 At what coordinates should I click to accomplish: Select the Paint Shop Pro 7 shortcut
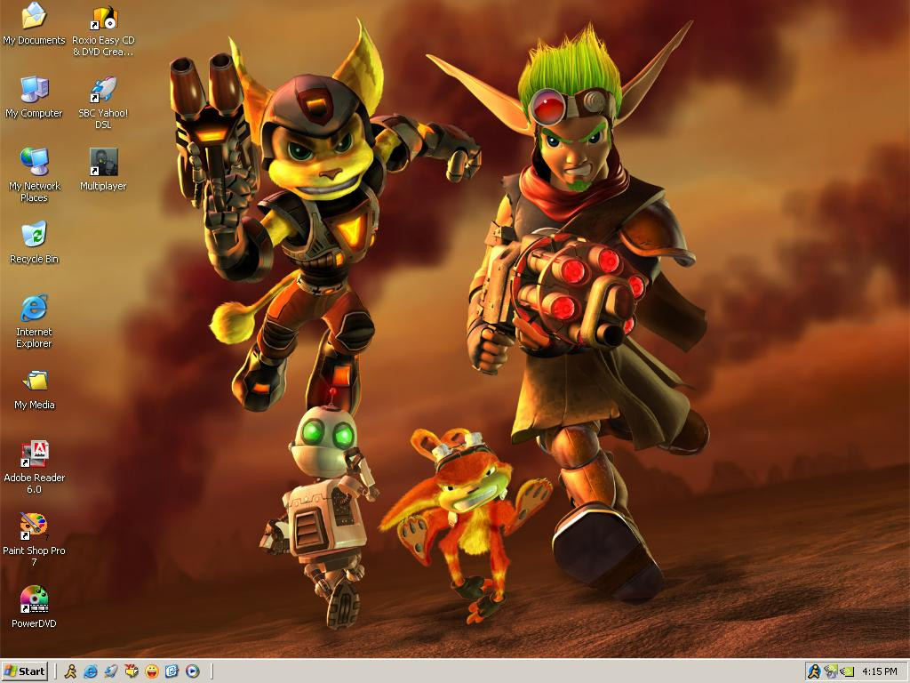[x=34, y=540]
